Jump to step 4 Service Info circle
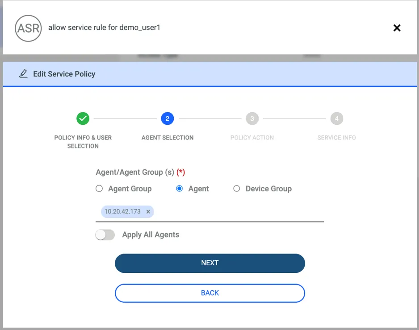The image size is (419, 330). 337,118
